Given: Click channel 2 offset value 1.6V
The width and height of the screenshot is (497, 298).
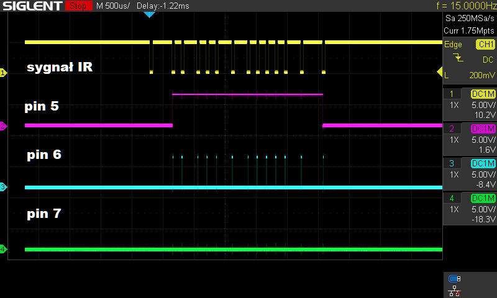Looking at the screenshot, I should (x=486, y=150).
